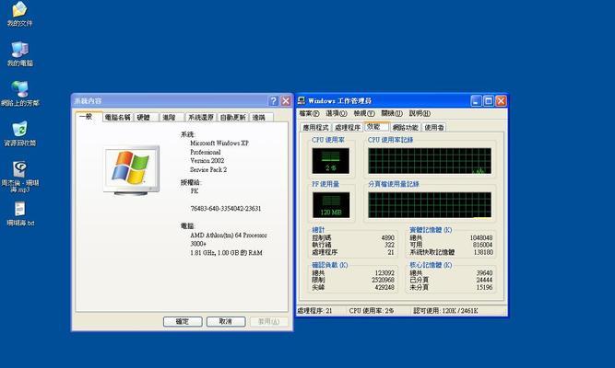Click the 尖峰 value 429248
615x368 pixels.
pyautogui.click(x=384, y=287)
